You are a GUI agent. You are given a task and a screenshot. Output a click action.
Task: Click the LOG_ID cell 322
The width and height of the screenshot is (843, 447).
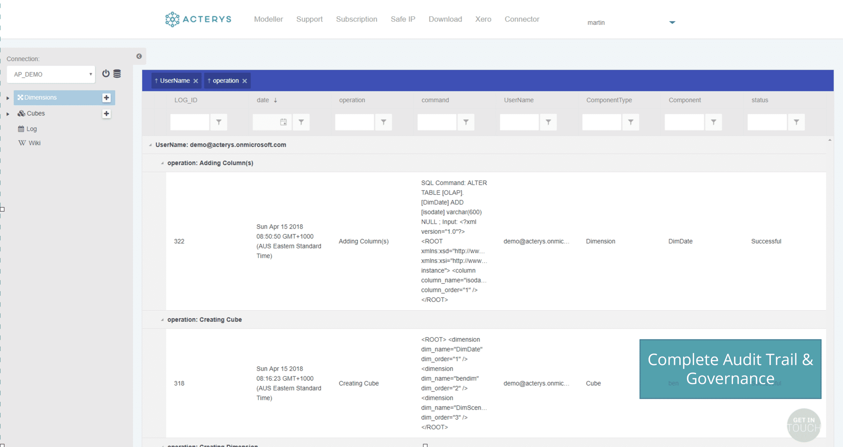179,241
